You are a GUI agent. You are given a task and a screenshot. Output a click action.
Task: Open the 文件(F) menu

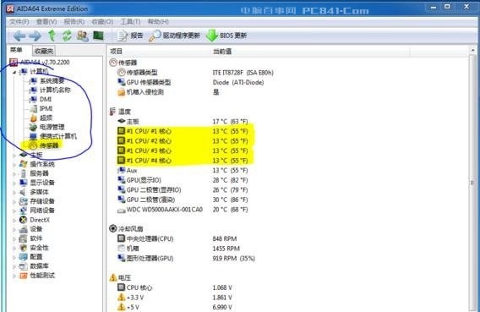click(x=19, y=22)
